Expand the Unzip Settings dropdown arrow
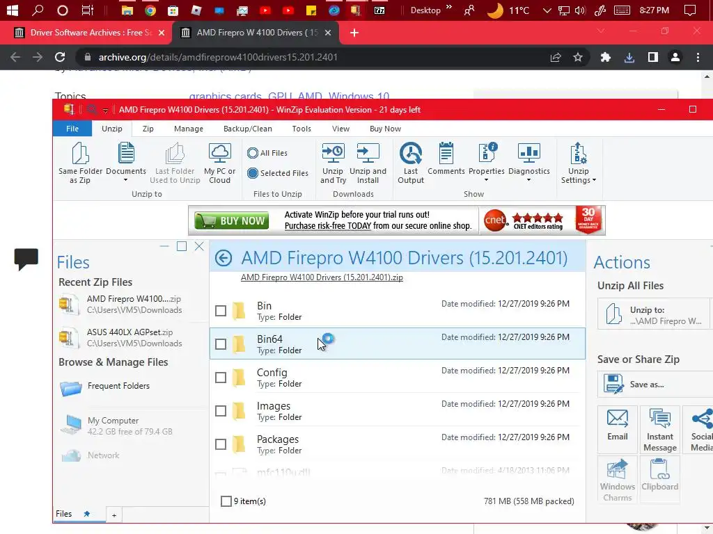Viewport: 713px width, 534px height. (x=594, y=180)
